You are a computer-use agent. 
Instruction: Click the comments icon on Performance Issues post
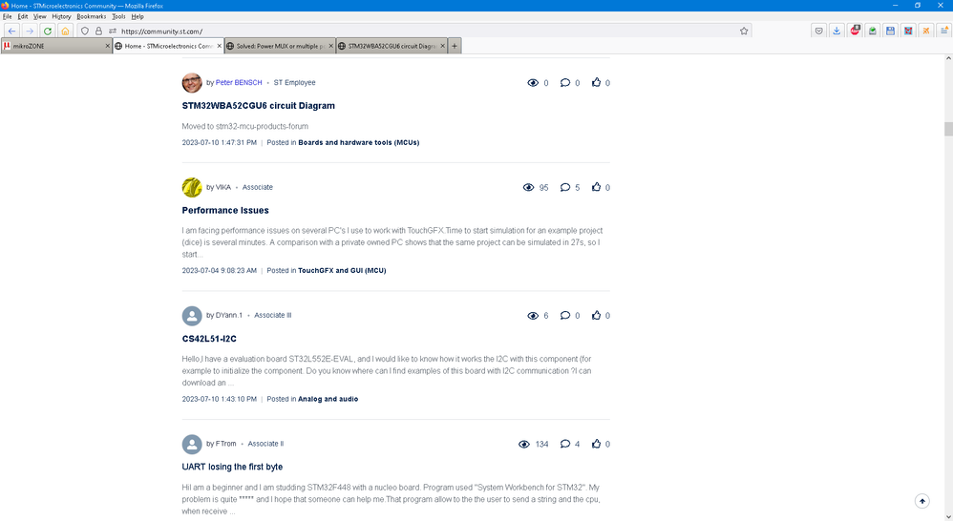click(x=565, y=187)
